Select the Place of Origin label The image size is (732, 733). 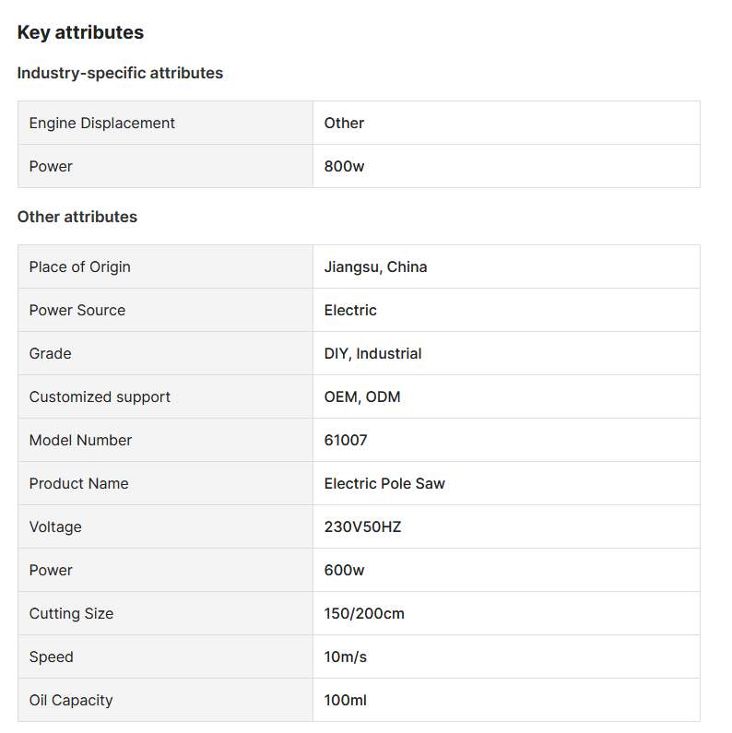pyautogui.click(x=79, y=266)
